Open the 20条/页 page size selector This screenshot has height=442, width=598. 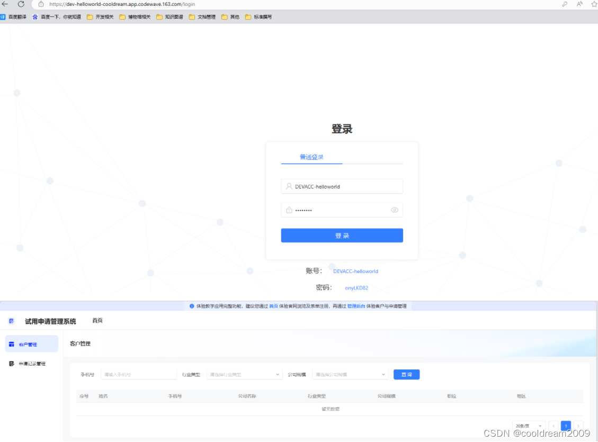(528, 426)
